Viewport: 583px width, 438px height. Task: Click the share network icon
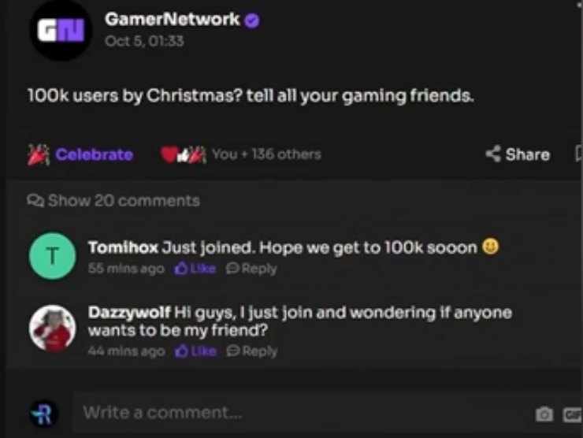pyautogui.click(x=493, y=154)
